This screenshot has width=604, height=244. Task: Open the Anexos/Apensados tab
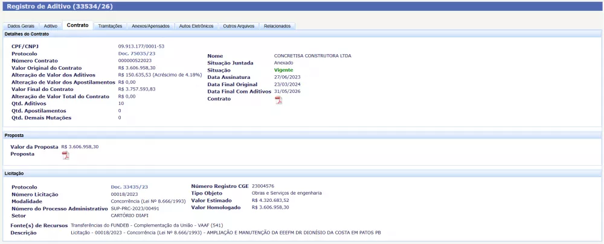(x=151, y=26)
